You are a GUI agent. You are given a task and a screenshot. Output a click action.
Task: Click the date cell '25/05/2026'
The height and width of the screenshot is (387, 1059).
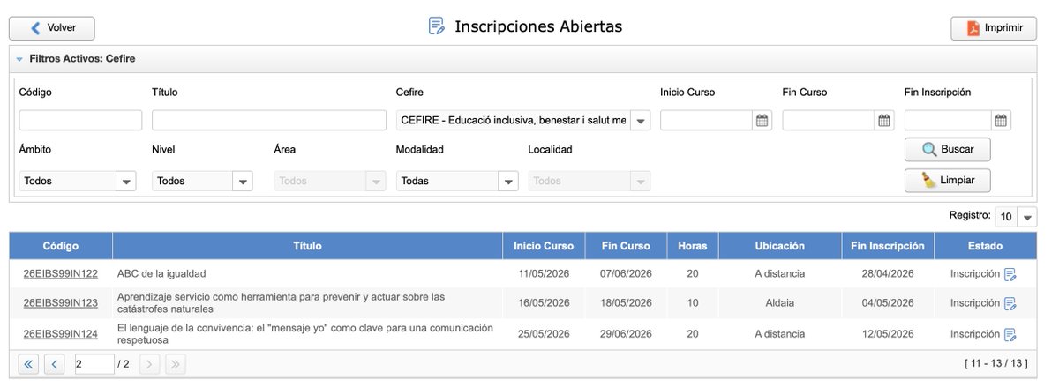click(x=544, y=334)
